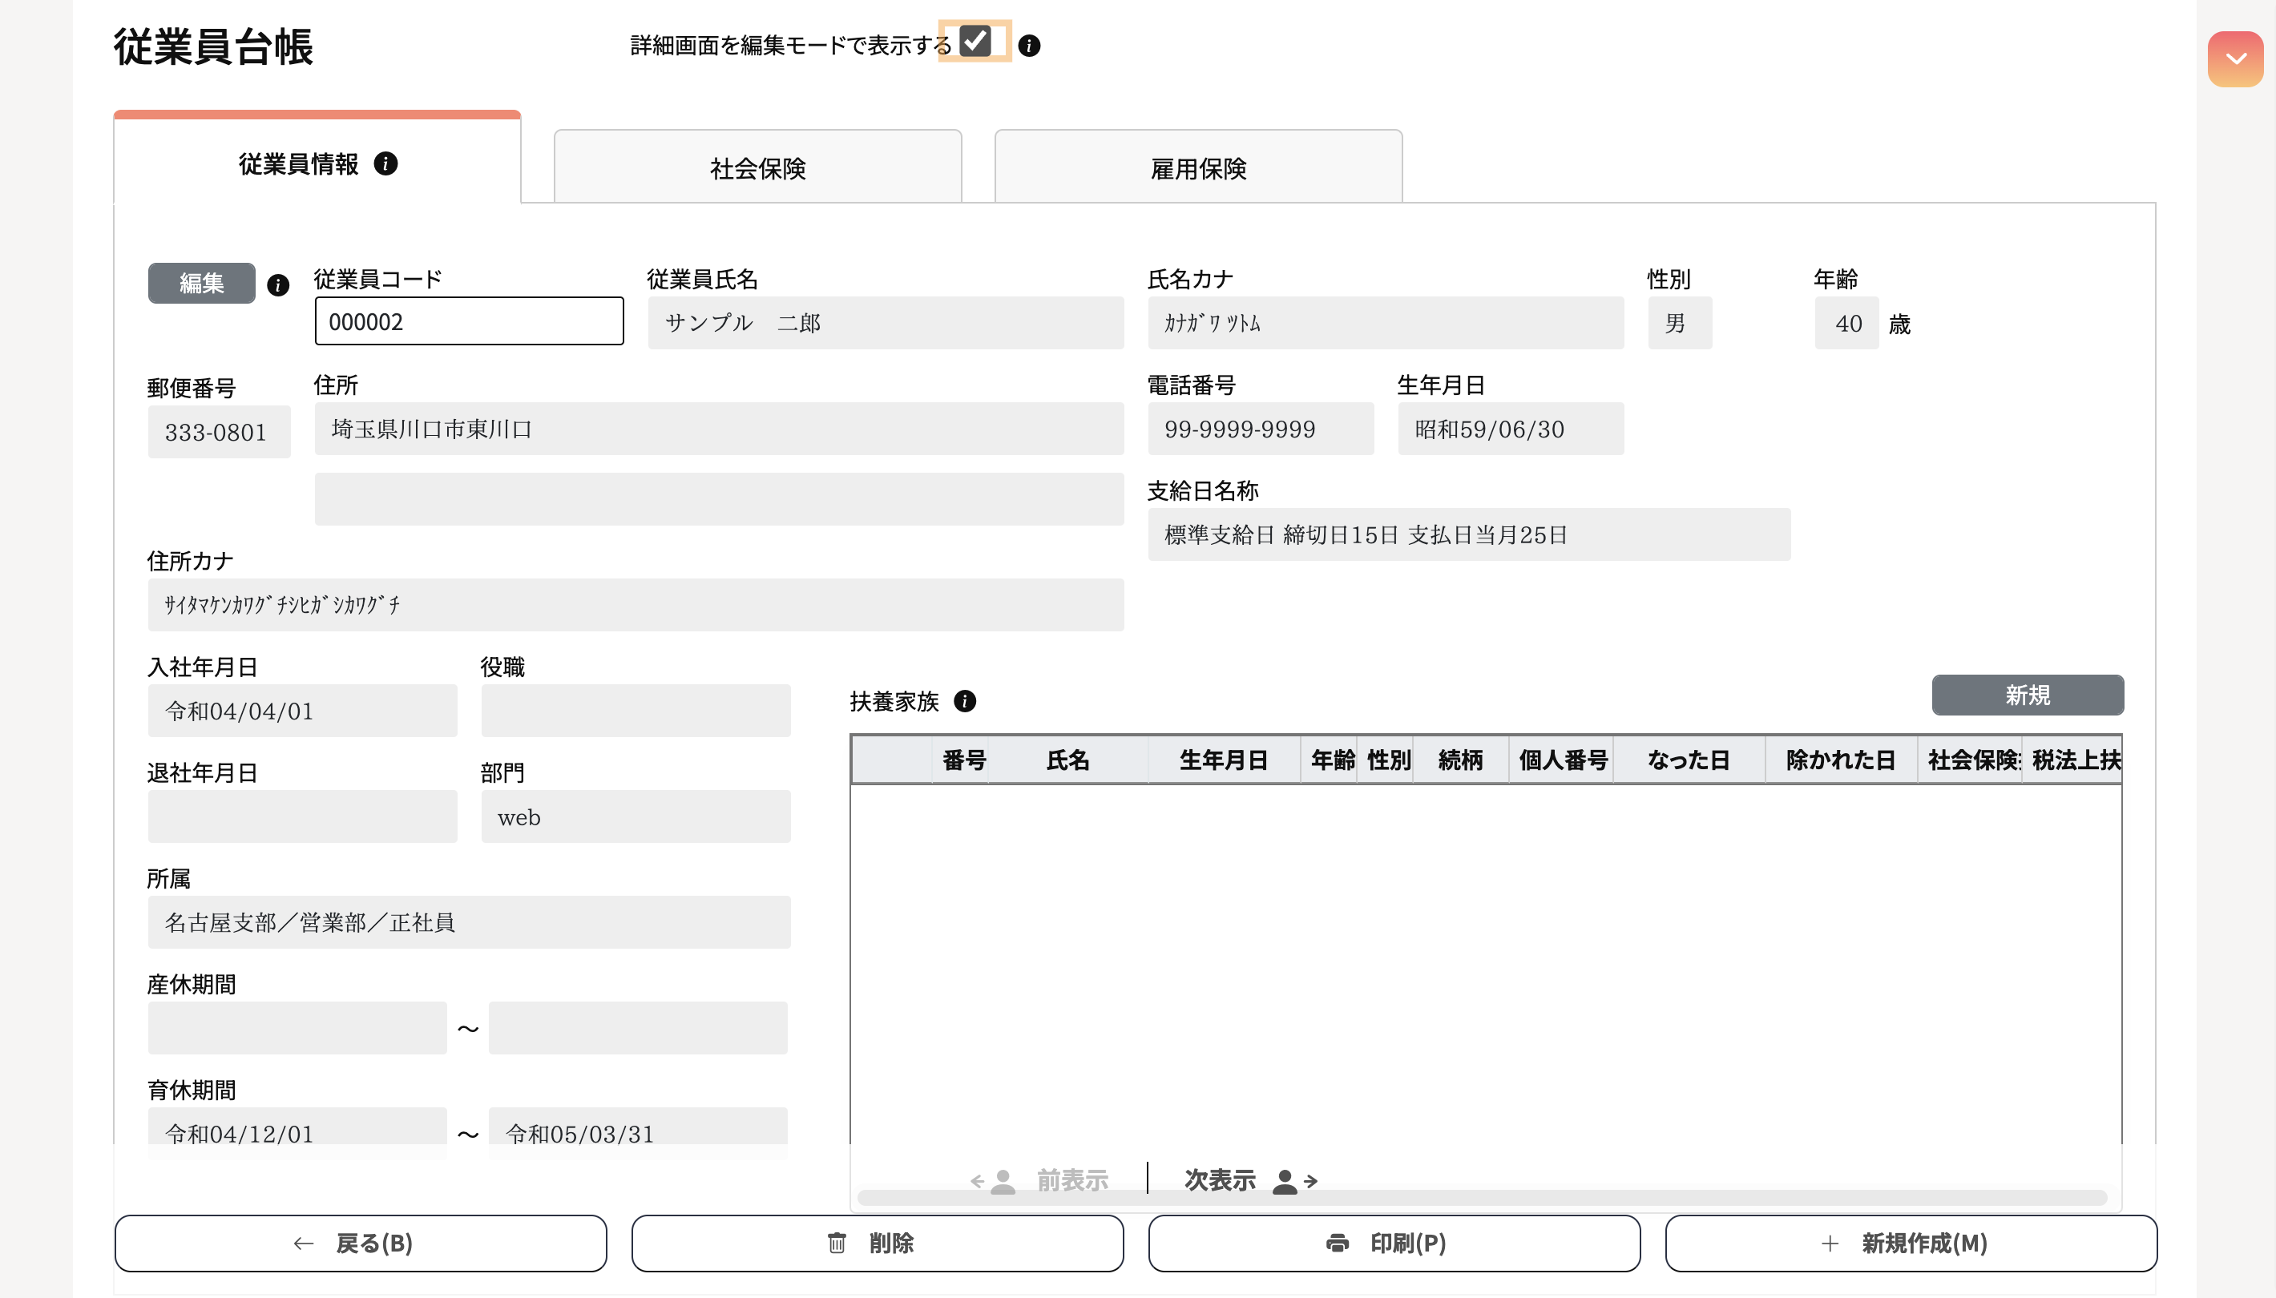Click the 入社年月日 field 令和04/04/01
The image size is (2276, 1298).
[x=302, y=711]
